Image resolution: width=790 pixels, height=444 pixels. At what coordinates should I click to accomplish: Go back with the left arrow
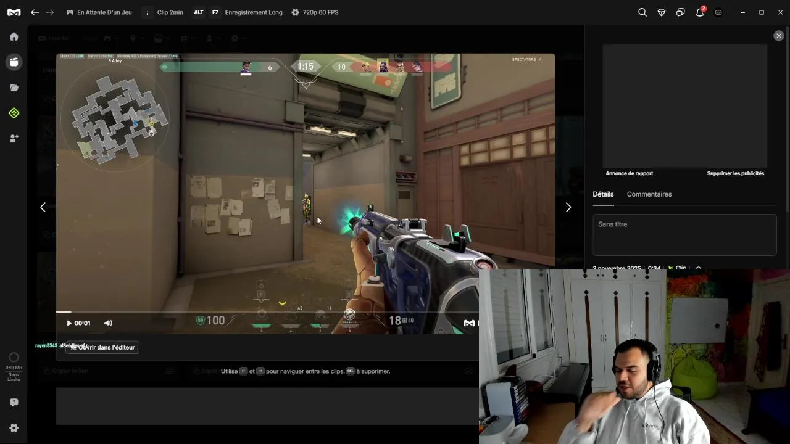click(35, 12)
